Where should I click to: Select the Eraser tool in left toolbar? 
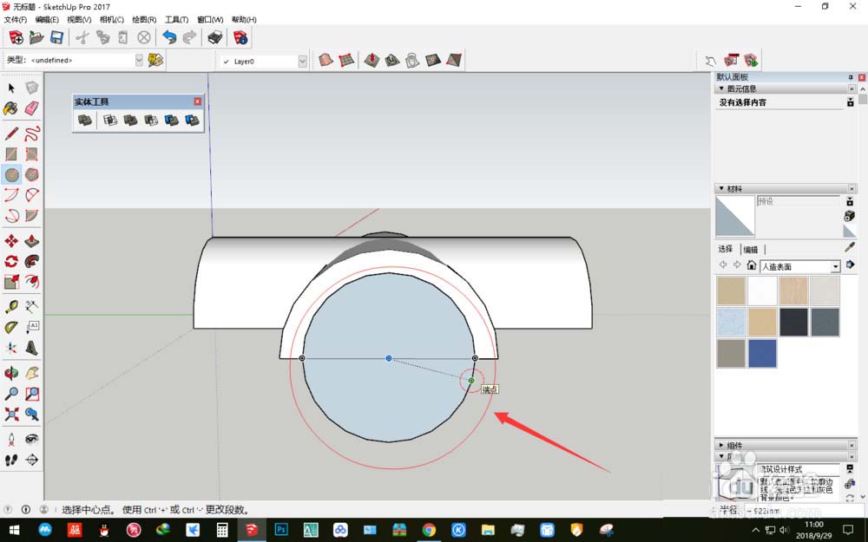click(x=31, y=108)
